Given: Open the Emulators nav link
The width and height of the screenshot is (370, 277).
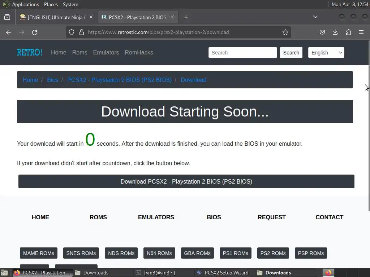Looking at the screenshot, I should [x=106, y=52].
